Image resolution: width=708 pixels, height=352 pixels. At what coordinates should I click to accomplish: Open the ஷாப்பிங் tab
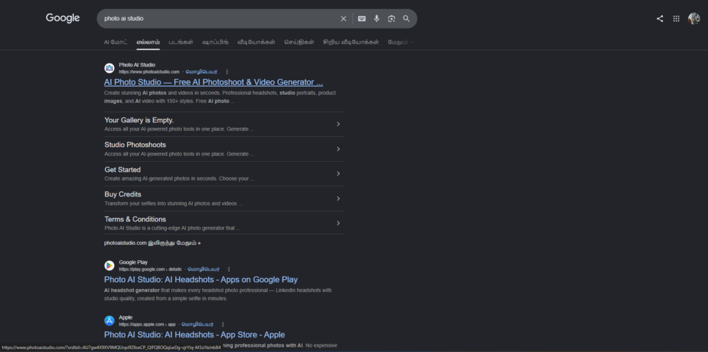click(x=216, y=42)
